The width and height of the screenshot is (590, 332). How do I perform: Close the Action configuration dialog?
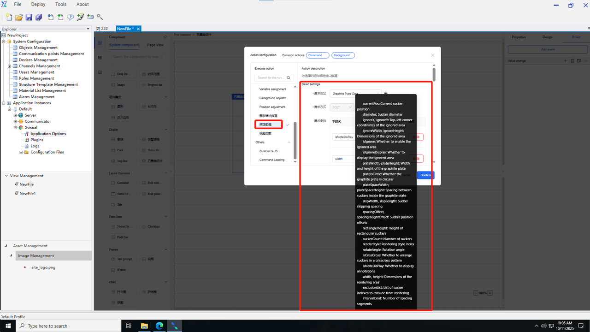[x=432, y=55]
